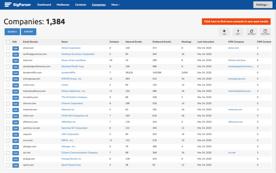Check the select-all checkbox in the table header
276x173 pixels.
(8, 42)
